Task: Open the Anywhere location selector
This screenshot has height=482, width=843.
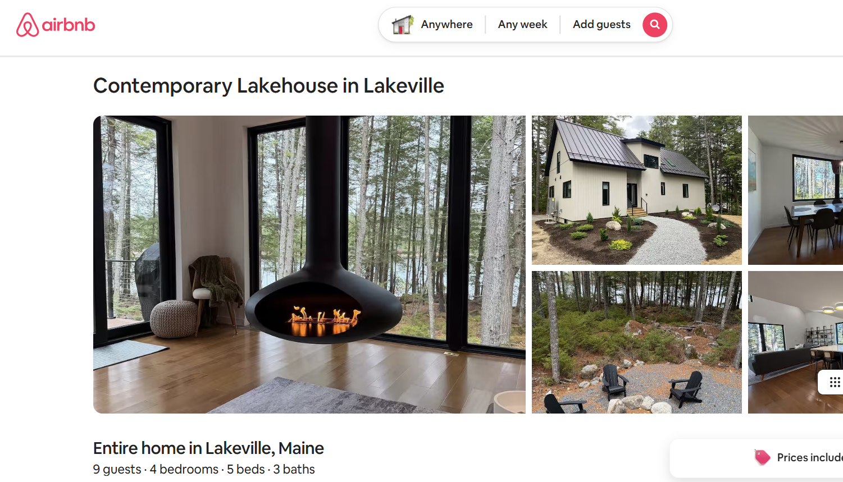Action: (x=446, y=25)
